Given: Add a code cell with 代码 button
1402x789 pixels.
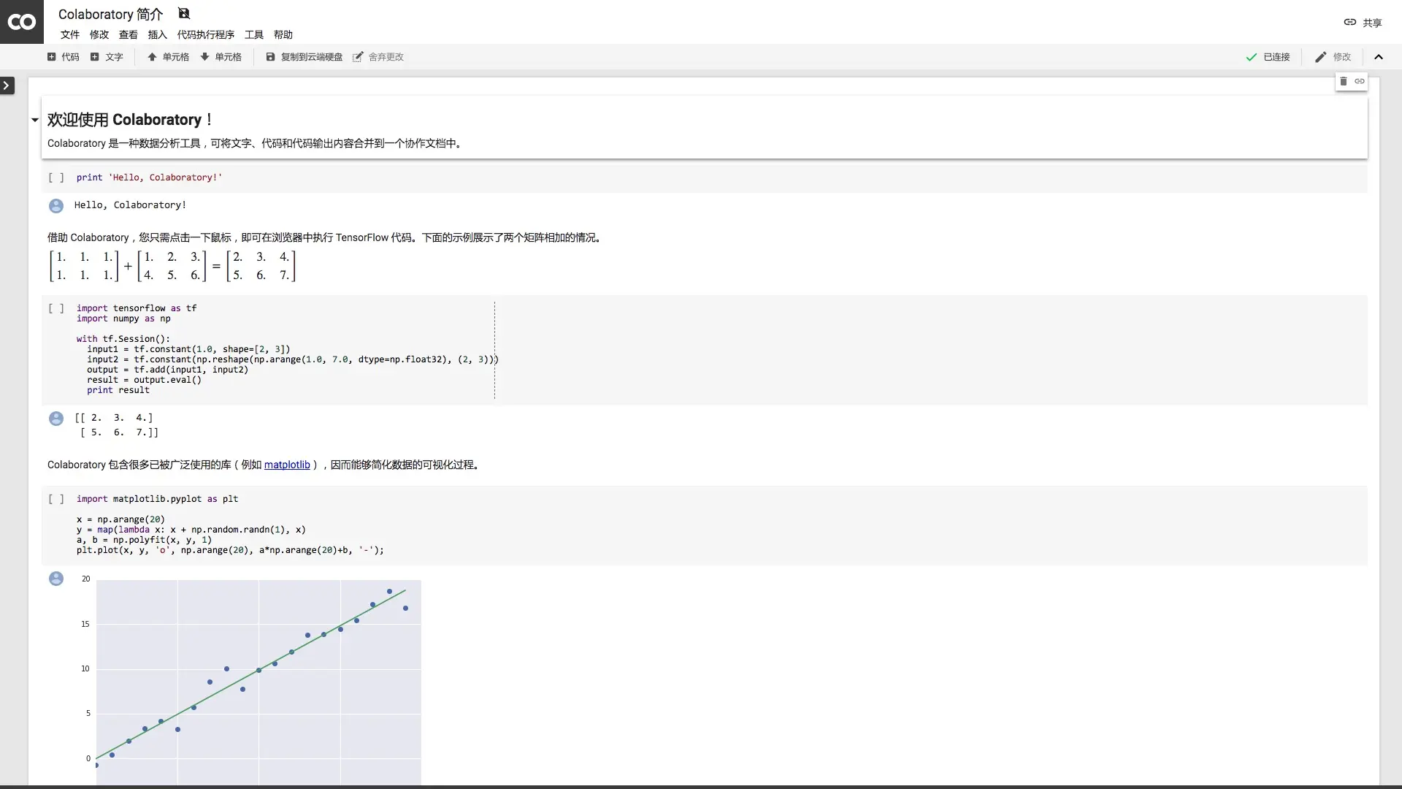Looking at the screenshot, I should click(x=63, y=57).
